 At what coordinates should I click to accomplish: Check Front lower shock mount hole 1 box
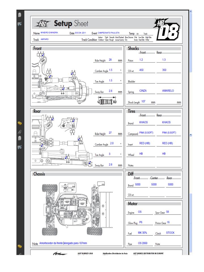(x=61, y=88)
